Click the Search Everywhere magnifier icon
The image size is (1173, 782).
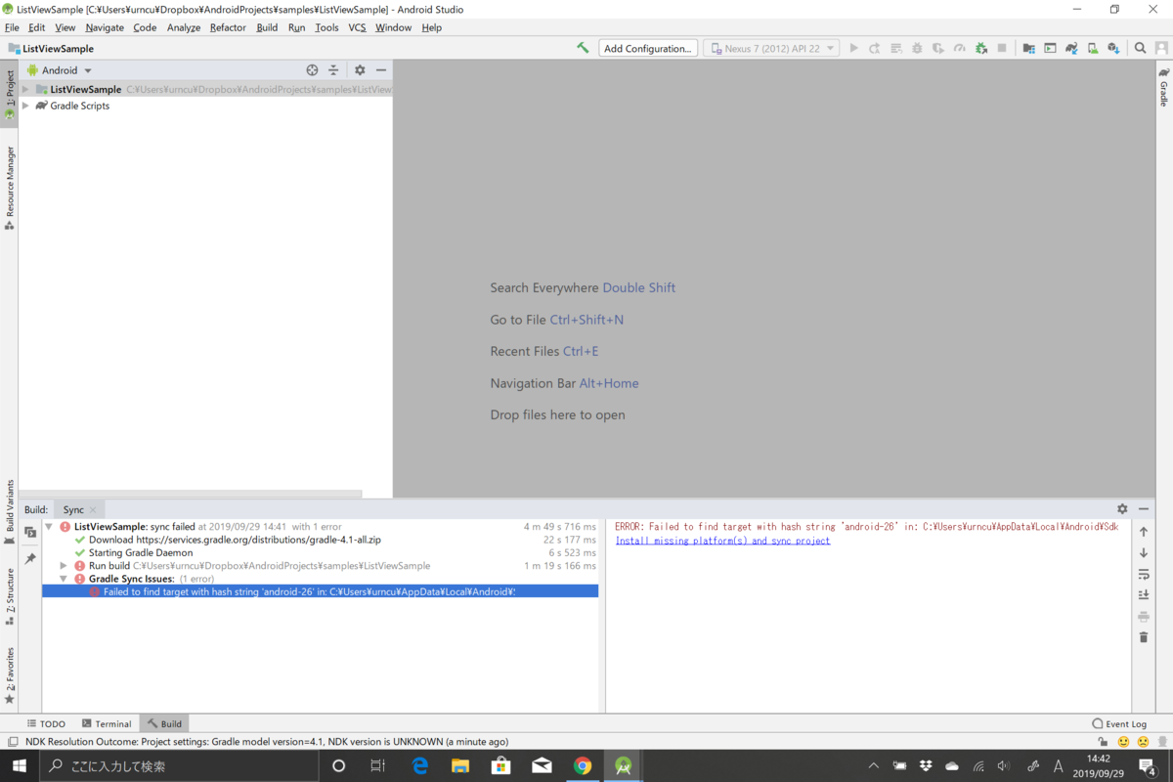[x=1140, y=48]
